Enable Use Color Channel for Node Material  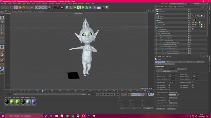click(178, 106)
